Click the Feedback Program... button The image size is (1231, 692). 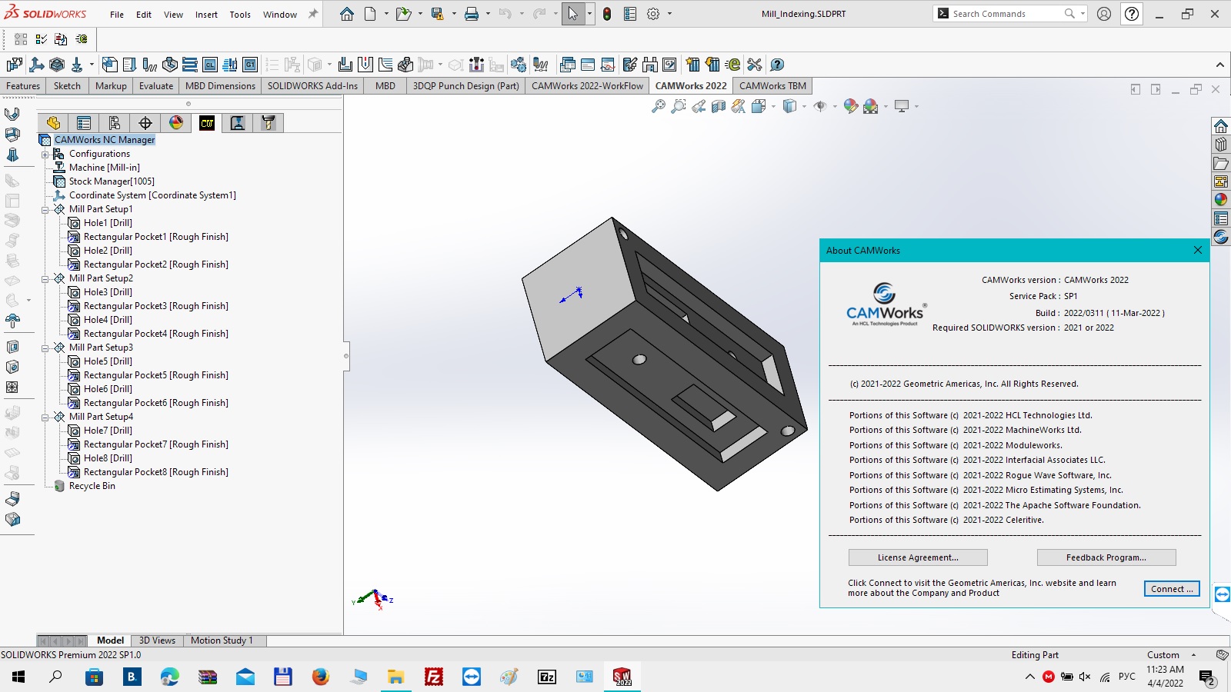tap(1106, 557)
